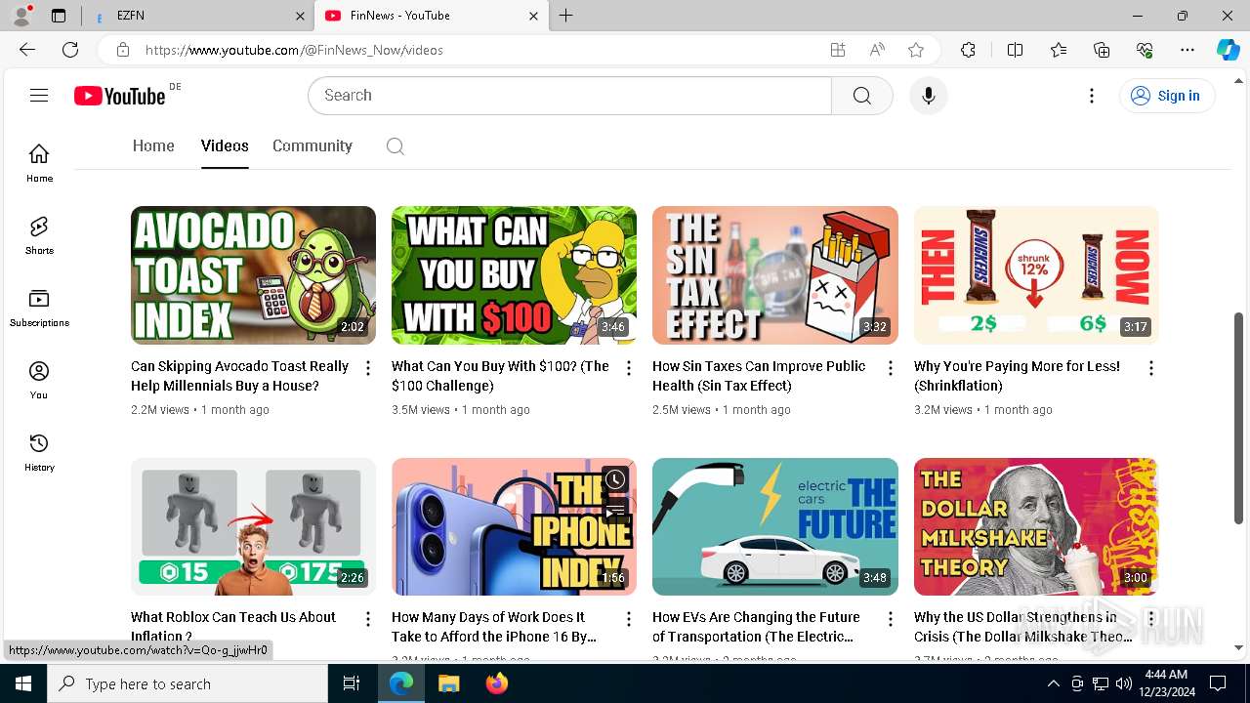Open How Sin Taxes Can Improve title

click(x=759, y=376)
